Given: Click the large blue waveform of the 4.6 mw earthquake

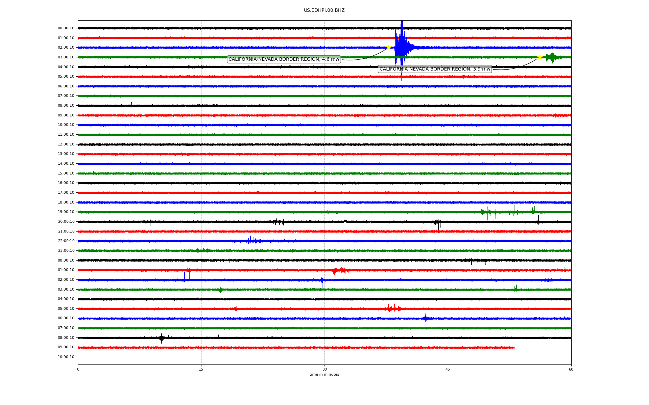Looking at the screenshot, I should 402,48.
